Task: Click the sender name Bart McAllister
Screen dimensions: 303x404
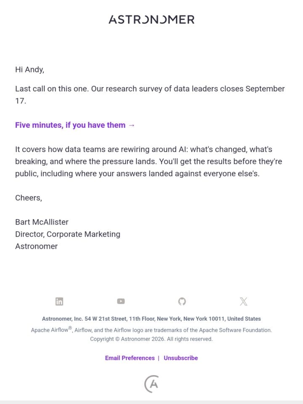Action: tap(42, 222)
